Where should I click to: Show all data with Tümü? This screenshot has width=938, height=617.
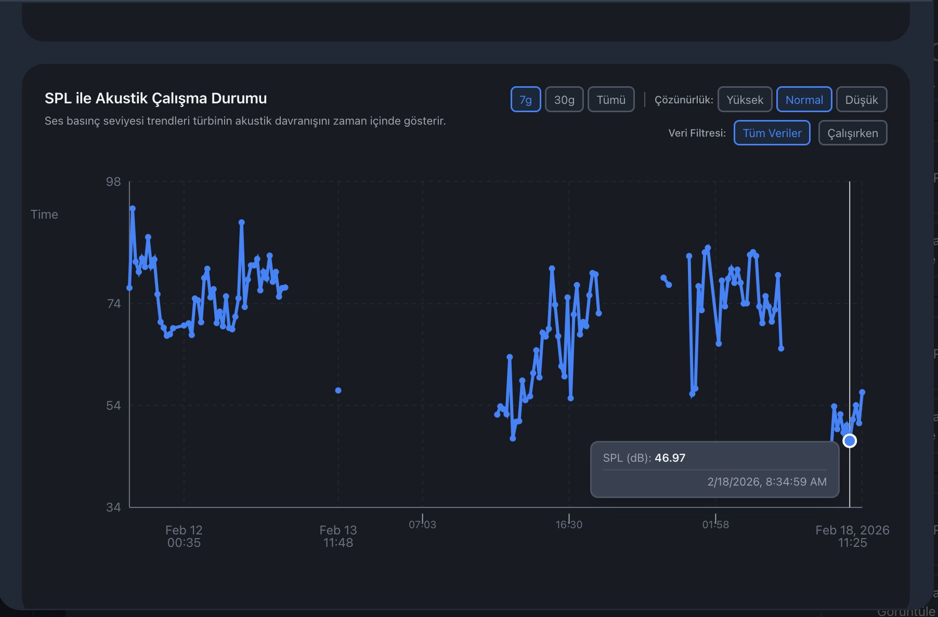click(611, 99)
